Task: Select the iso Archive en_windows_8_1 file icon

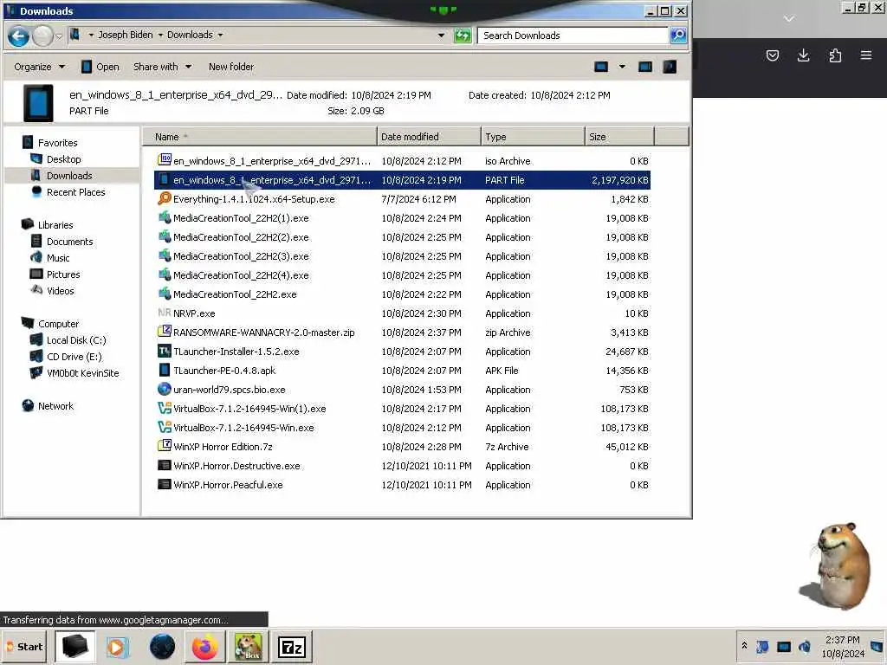Action: pyautogui.click(x=164, y=160)
